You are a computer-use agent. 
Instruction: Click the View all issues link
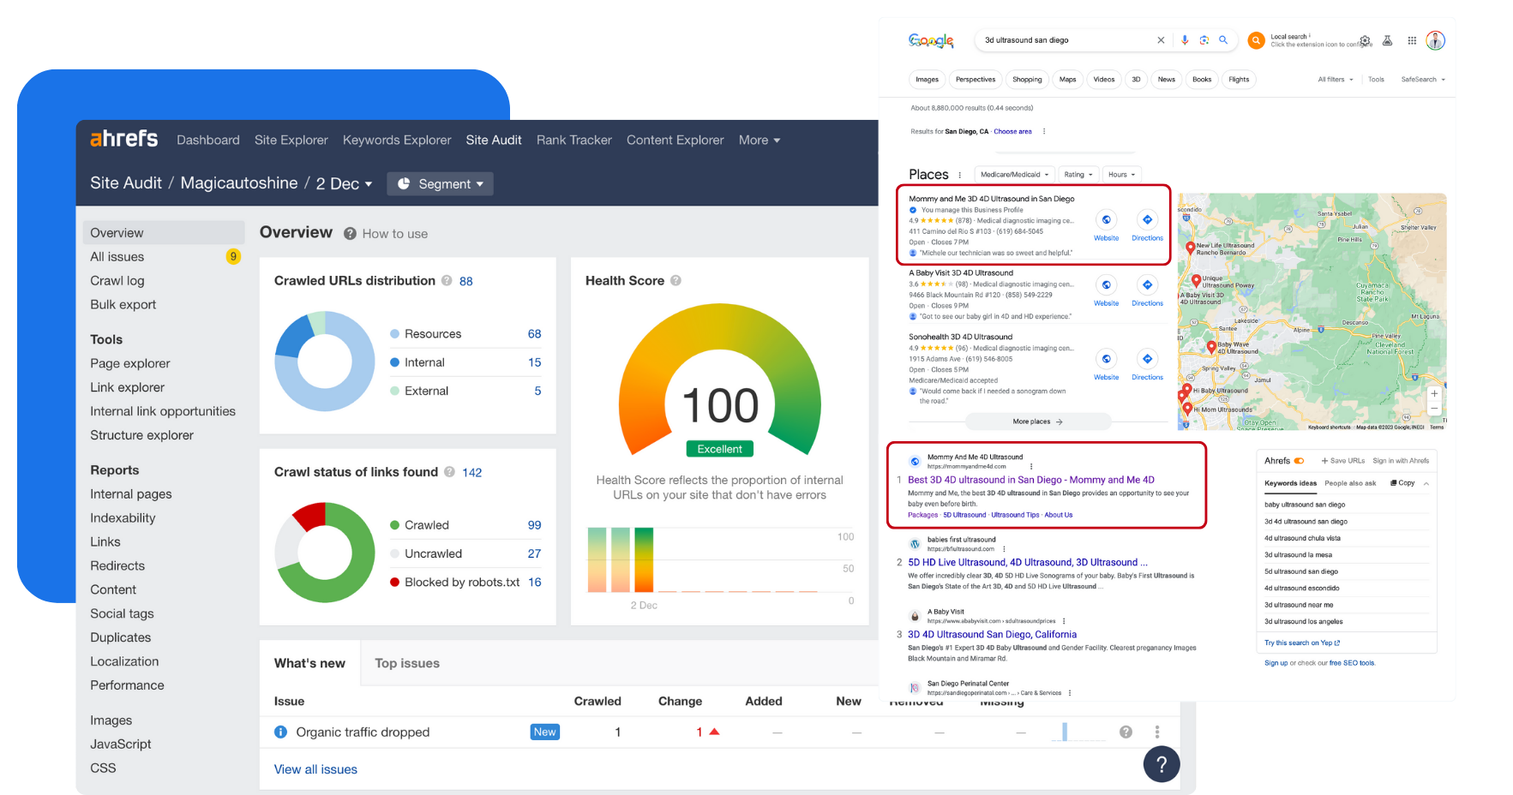[315, 769]
